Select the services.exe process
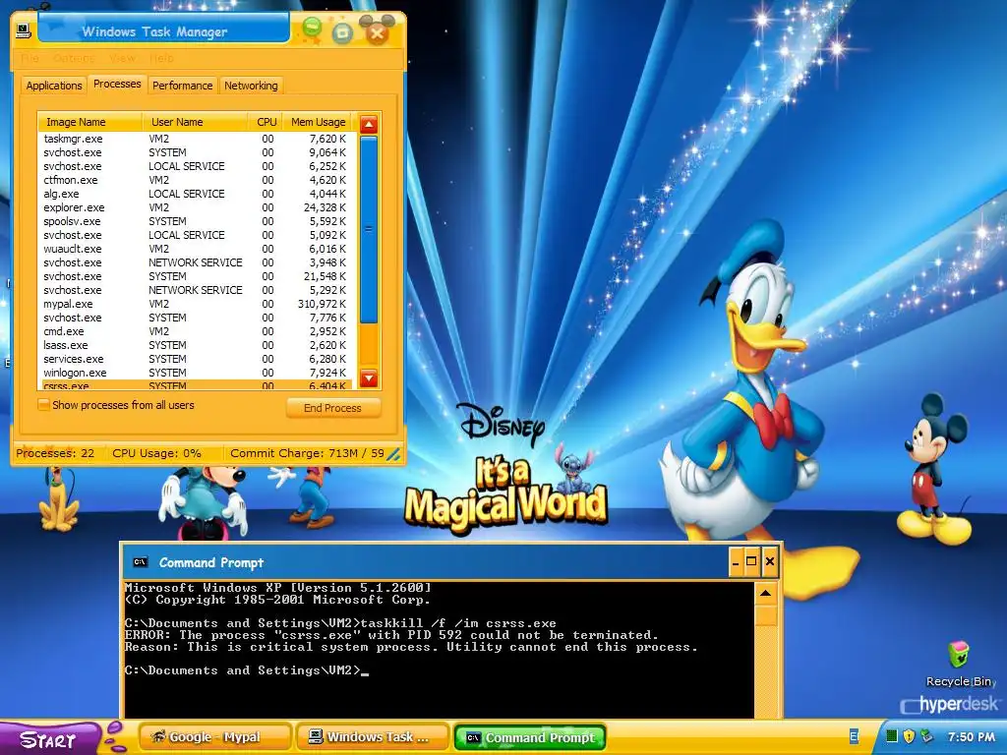This screenshot has height=755, width=1007. (x=196, y=360)
